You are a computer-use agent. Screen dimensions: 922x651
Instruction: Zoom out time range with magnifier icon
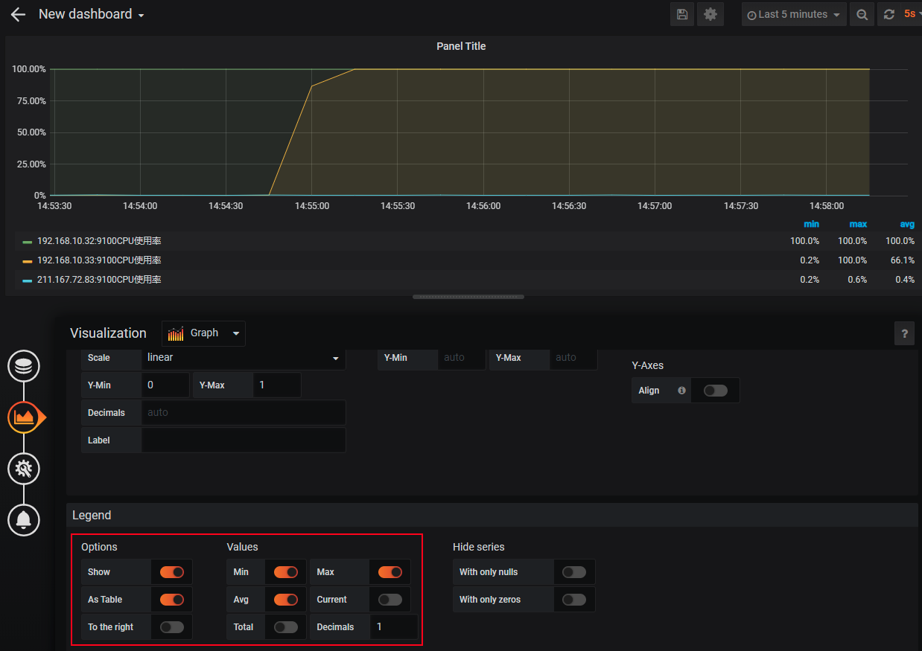click(862, 14)
